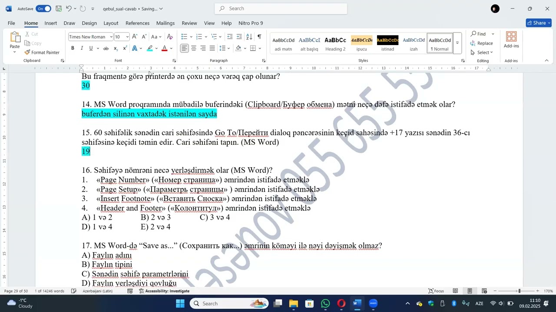Open the Font dialog launcher
Screen dimensions: 556x312
(174, 61)
